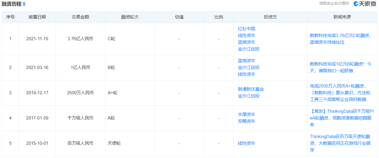This screenshot has width=379, height=158.
Task: Select amount cell 百万级人民币
Action: click(80, 143)
